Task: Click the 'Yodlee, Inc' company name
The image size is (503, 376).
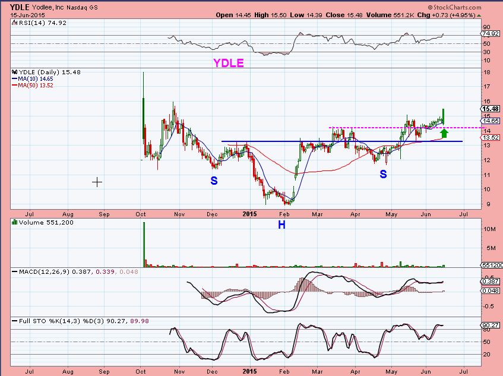Action: (48, 7)
